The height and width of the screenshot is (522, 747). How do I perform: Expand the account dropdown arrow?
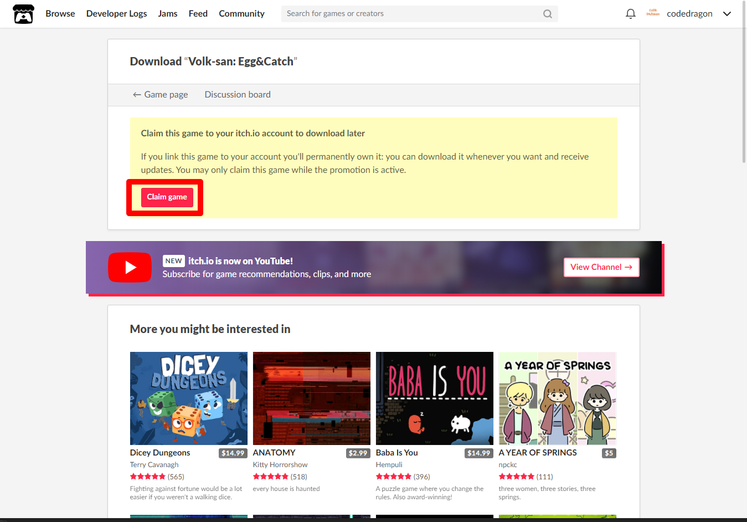[x=727, y=14]
